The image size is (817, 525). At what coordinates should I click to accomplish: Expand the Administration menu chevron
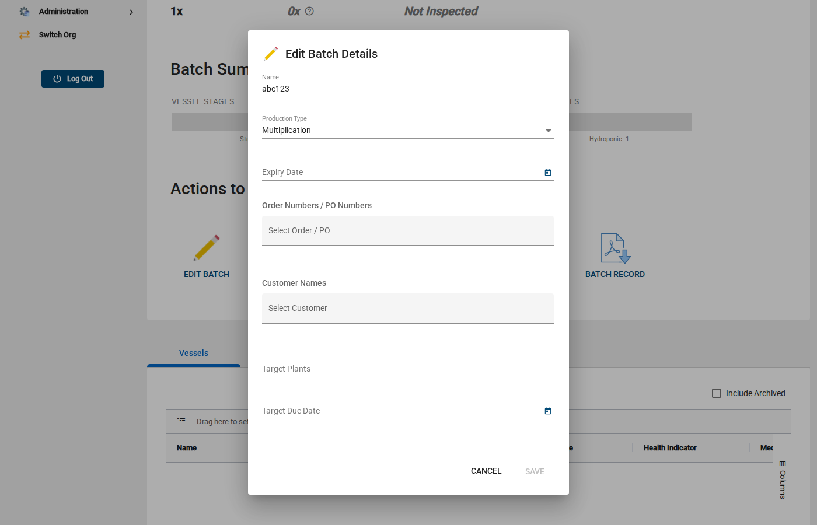click(x=131, y=12)
